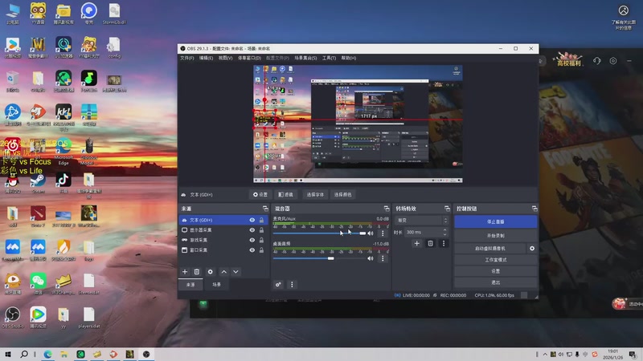Remove scene transition with trash icon
The width and height of the screenshot is (643, 361).
tap(430, 244)
